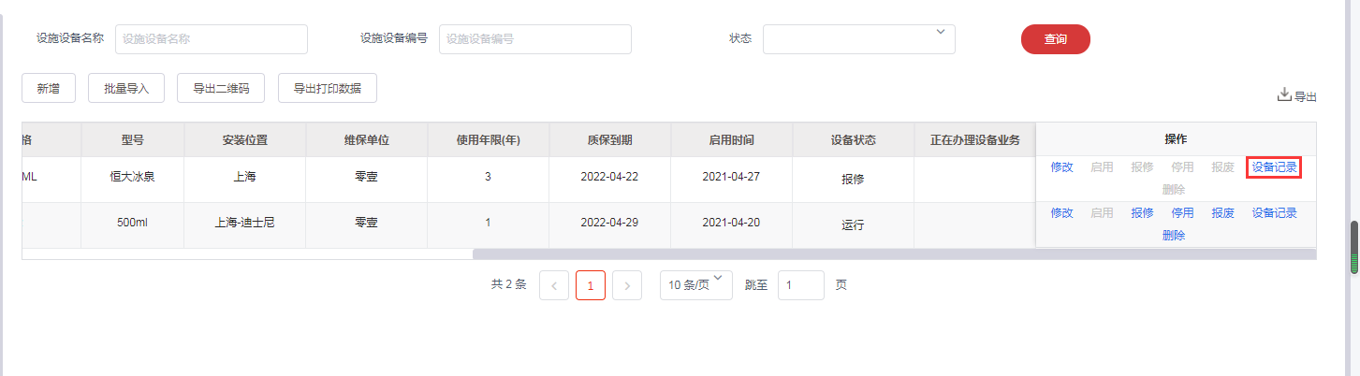Click 报废 in the 500ml row

pos(1222,213)
